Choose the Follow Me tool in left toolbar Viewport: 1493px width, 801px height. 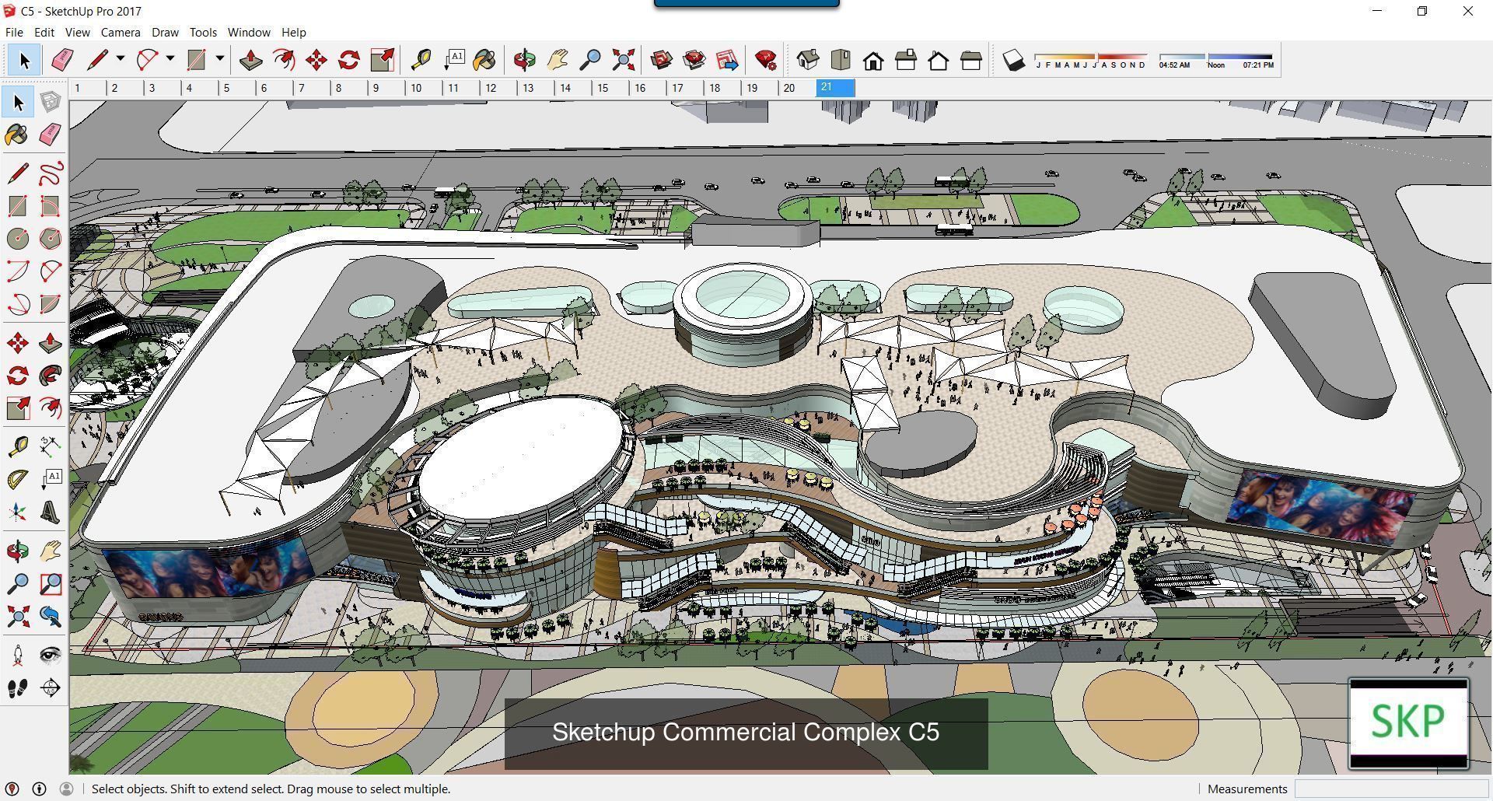click(50, 376)
